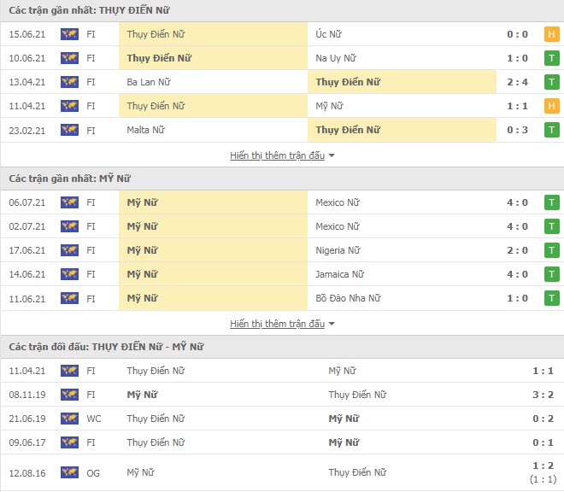This screenshot has width=564, height=492.
Task: Open the Ba Lan Nữ vs Thụy Điển Nữ match
Action: (x=282, y=82)
